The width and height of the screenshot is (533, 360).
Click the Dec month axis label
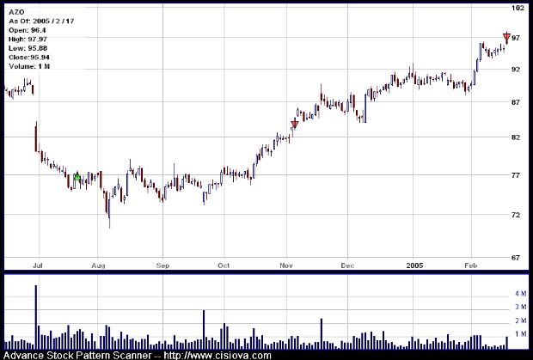[347, 265]
